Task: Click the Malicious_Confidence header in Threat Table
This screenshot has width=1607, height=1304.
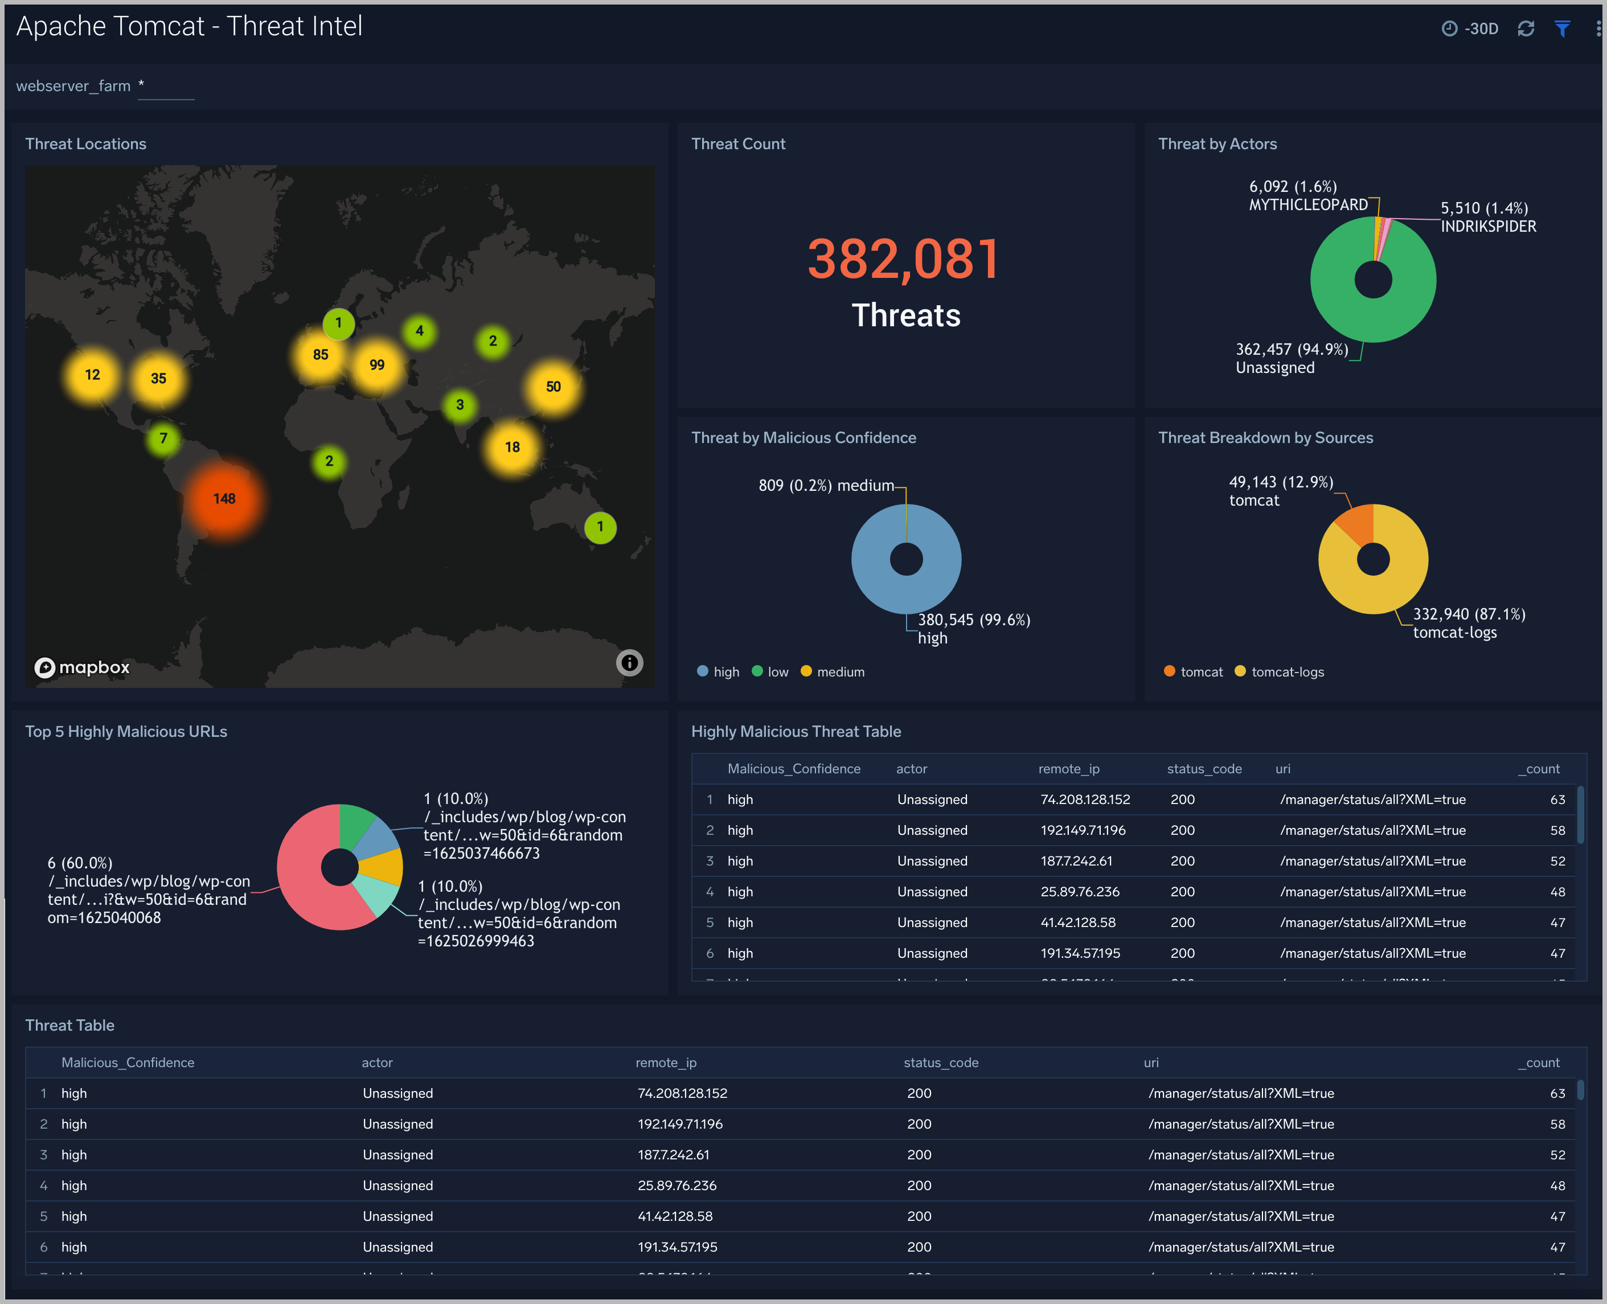Action: click(128, 1062)
